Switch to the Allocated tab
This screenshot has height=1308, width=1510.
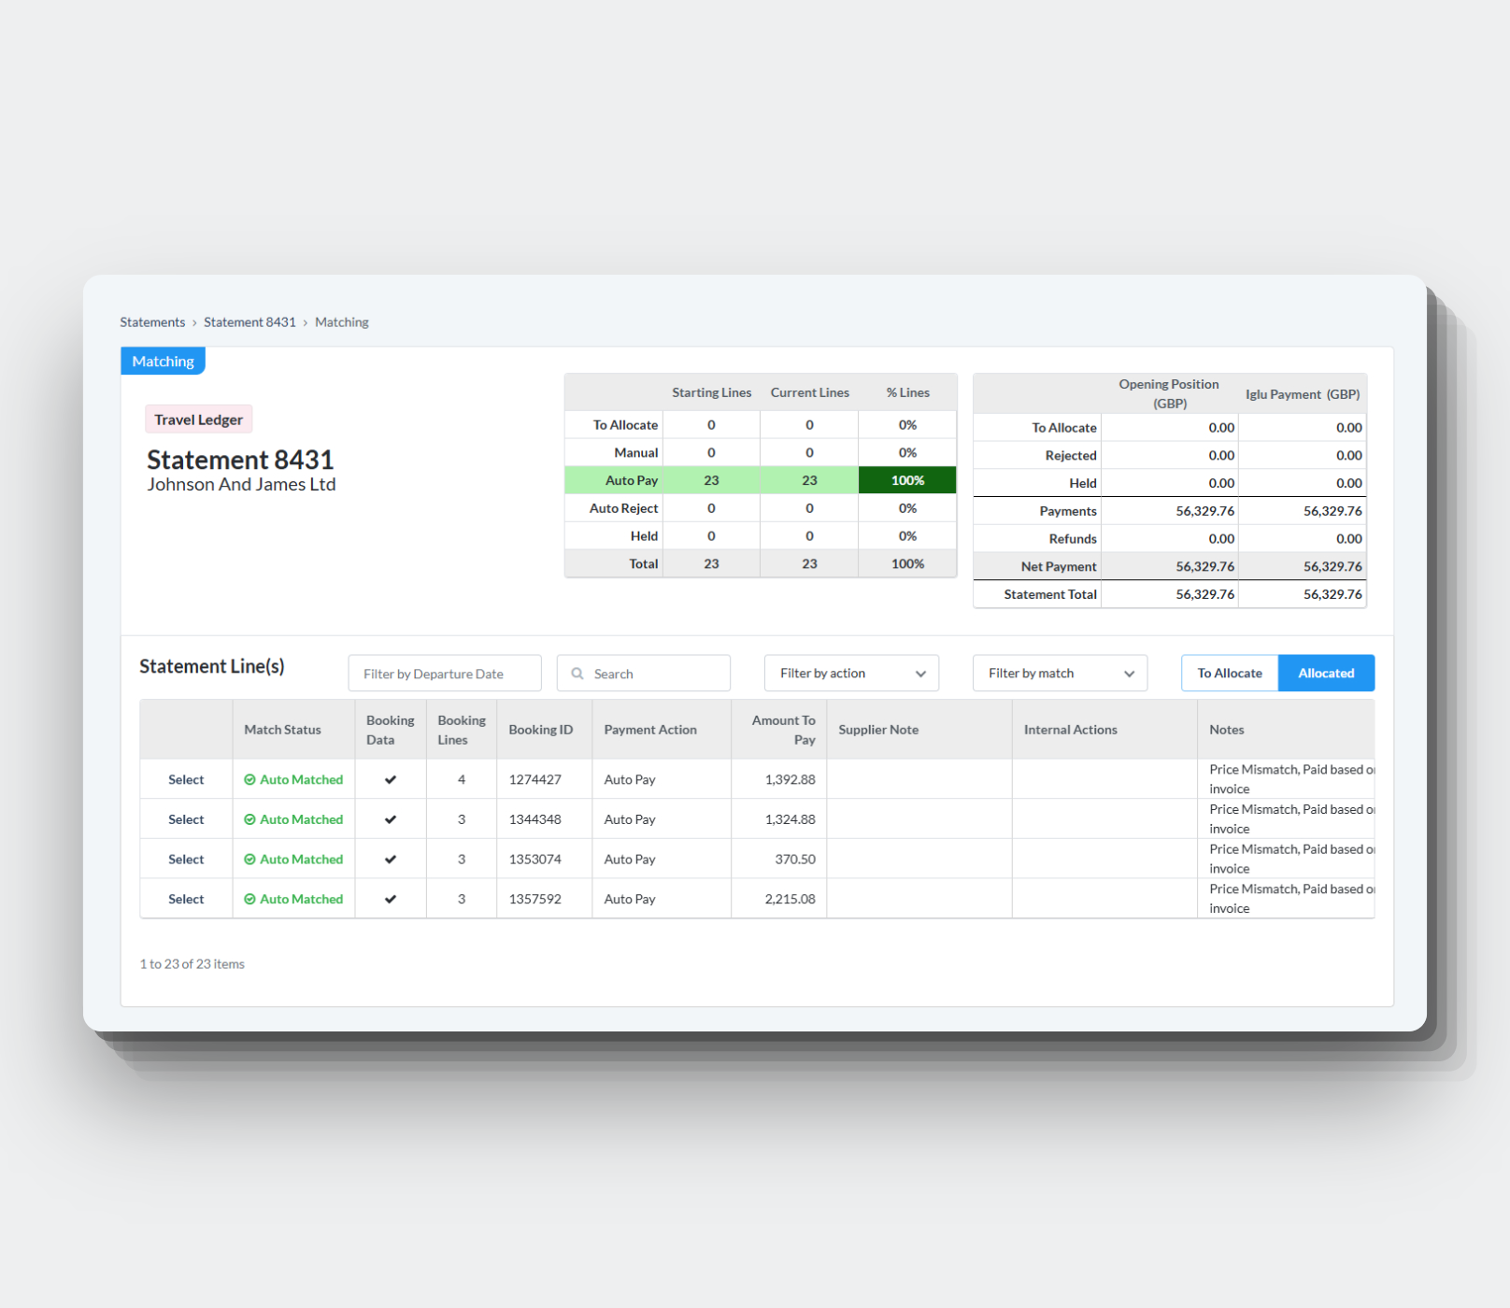tap(1326, 673)
